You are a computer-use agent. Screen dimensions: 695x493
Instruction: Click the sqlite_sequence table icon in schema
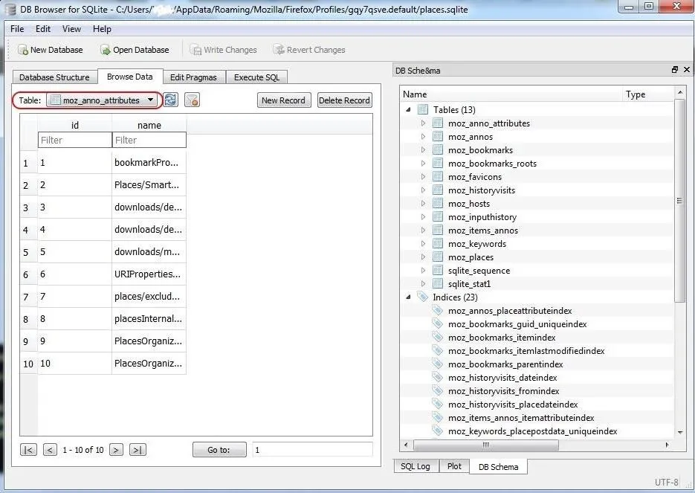click(438, 271)
